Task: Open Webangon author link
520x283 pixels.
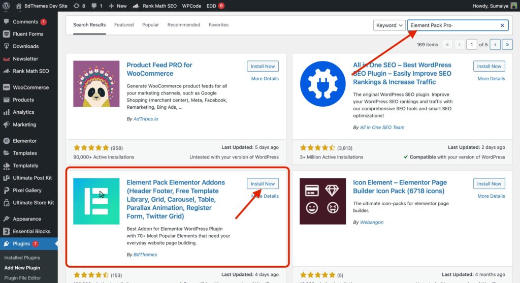Action: (x=371, y=223)
